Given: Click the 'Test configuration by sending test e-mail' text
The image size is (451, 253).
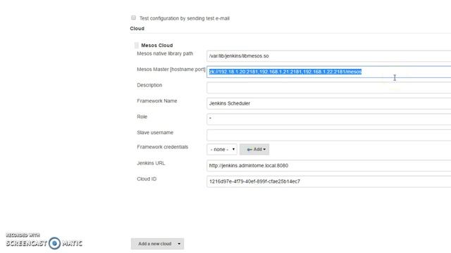Looking at the screenshot, I should 185,18.
